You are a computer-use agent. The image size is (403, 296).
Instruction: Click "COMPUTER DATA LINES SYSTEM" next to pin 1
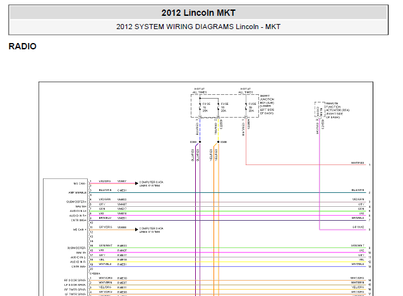point(151,184)
